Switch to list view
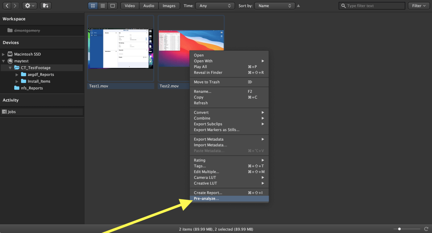 103,6
